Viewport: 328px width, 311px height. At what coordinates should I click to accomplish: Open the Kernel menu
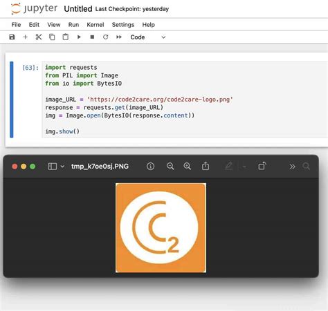(95, 25)
